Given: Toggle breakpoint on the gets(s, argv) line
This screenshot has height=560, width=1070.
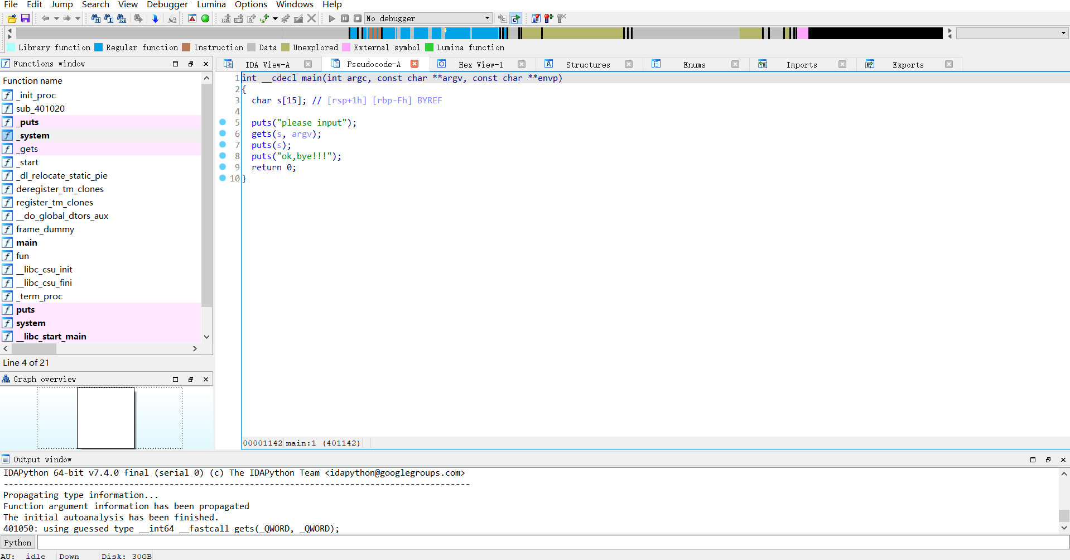Looking at the screenshot, I should click(x=223, y=133).
